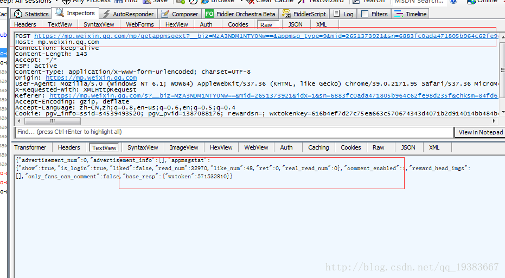This screenshot has width=505, height=278.
Task: Click the Content-Type header line
Action: click(x=133, y=72)
